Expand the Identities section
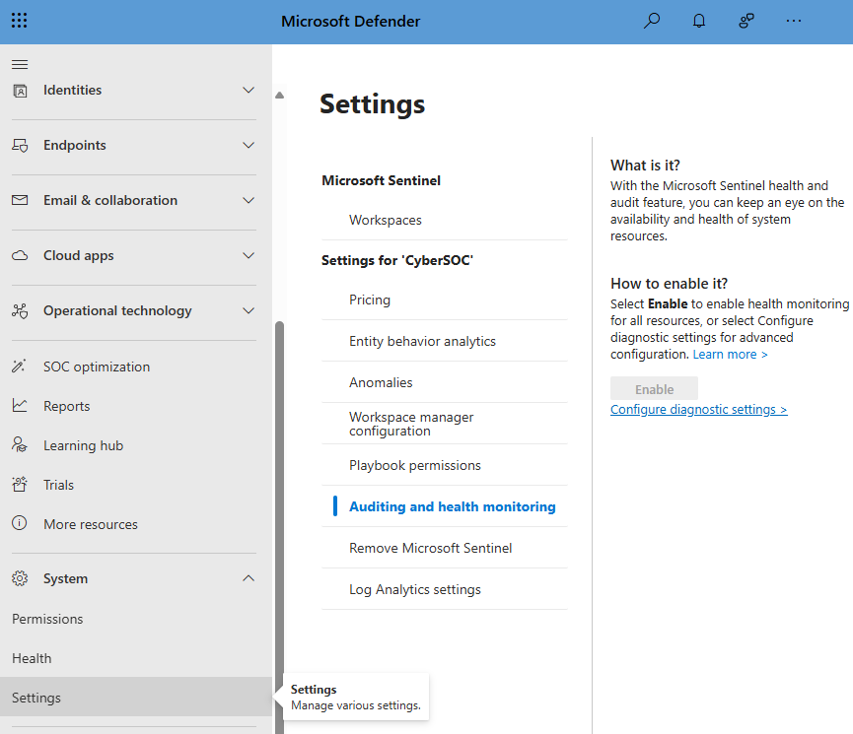 249,90
